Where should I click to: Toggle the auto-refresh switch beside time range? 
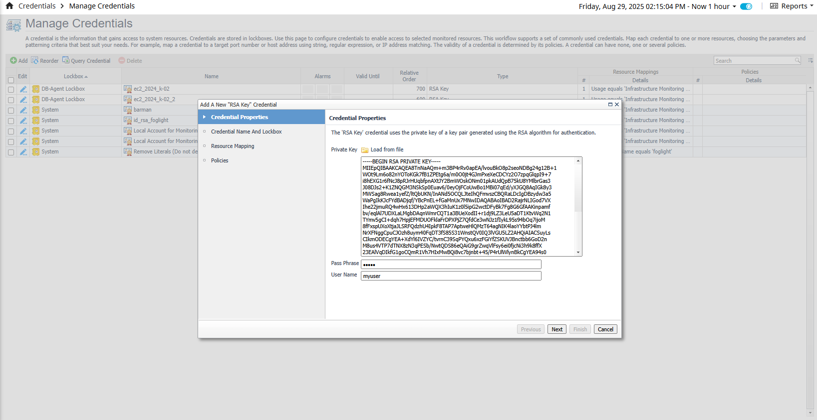click(x=746, y=6)
